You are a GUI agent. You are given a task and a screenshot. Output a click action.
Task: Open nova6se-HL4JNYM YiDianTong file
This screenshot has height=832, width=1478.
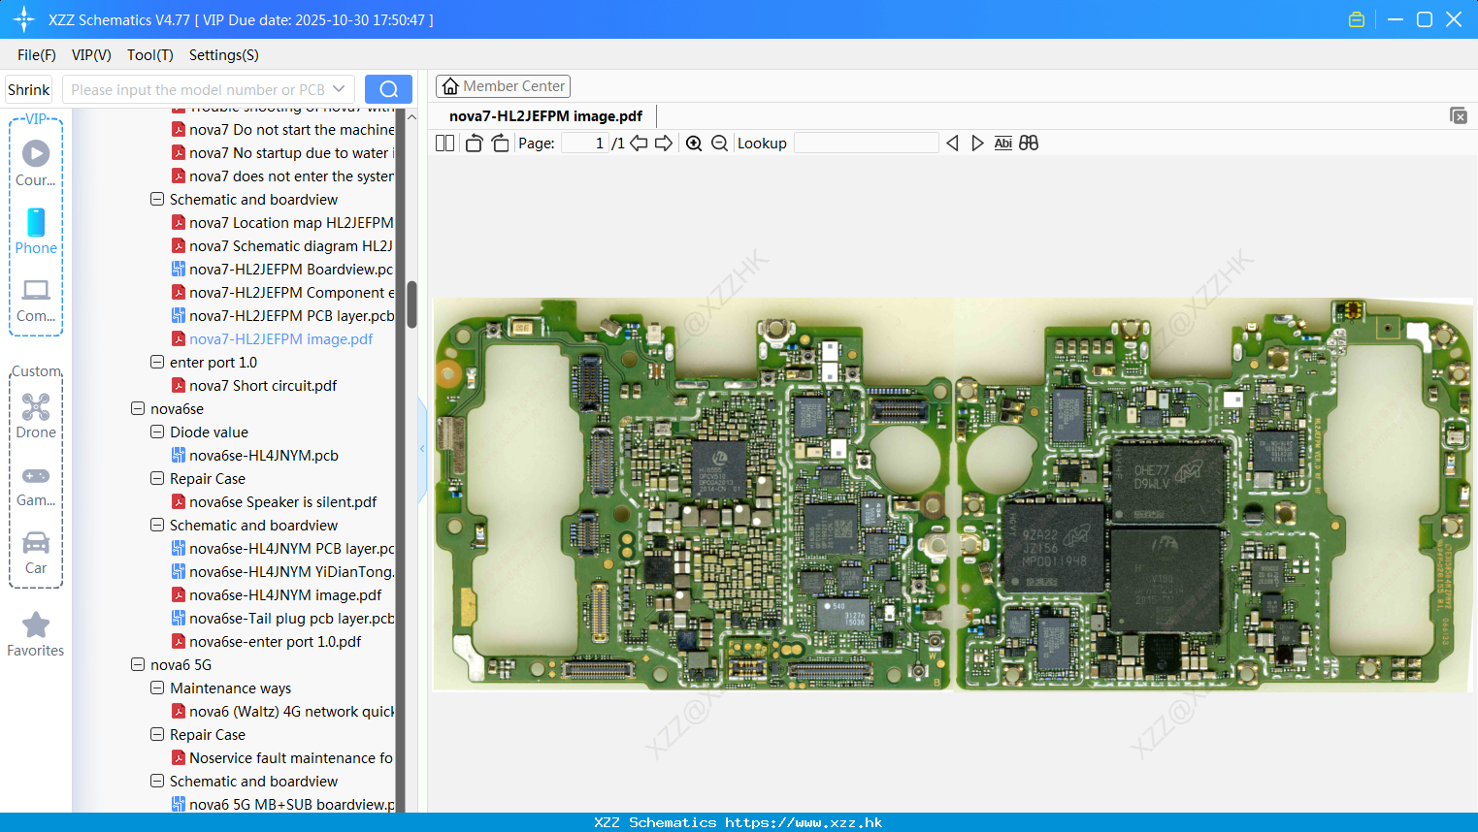(x=282, y=571)
